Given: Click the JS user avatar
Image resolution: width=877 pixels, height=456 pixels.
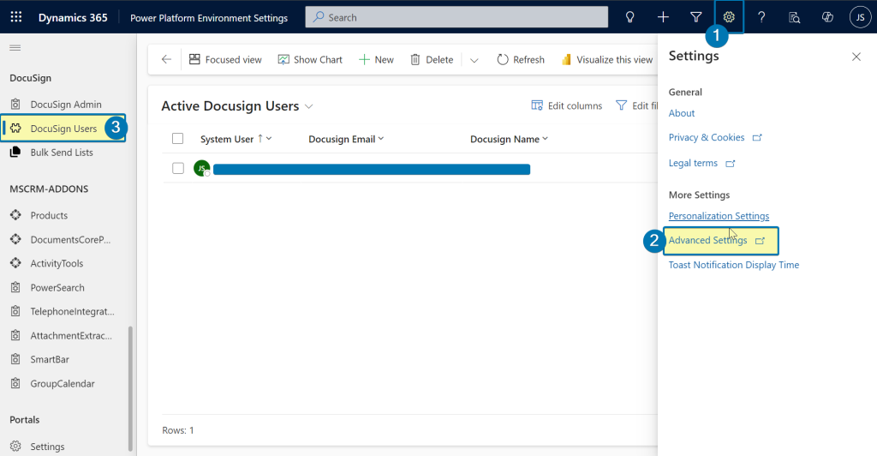Looking at the screenshot, I should (x=860, y=17).
